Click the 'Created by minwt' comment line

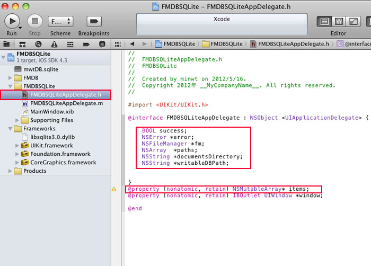(187, 78)
